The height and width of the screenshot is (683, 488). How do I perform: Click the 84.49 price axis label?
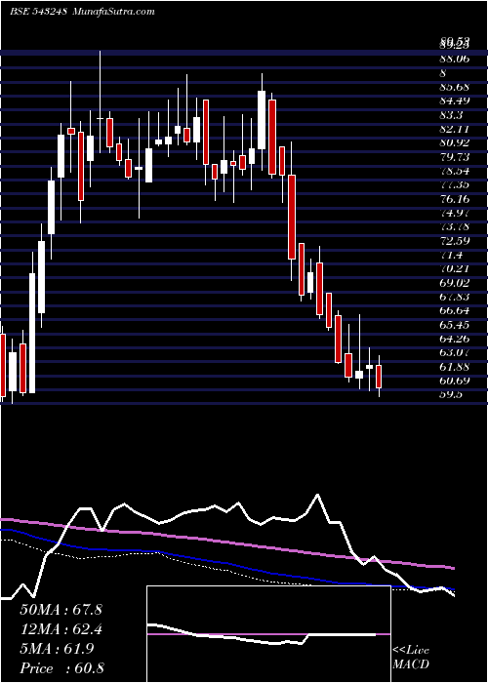pyautogui.click(x=454, y=101)
